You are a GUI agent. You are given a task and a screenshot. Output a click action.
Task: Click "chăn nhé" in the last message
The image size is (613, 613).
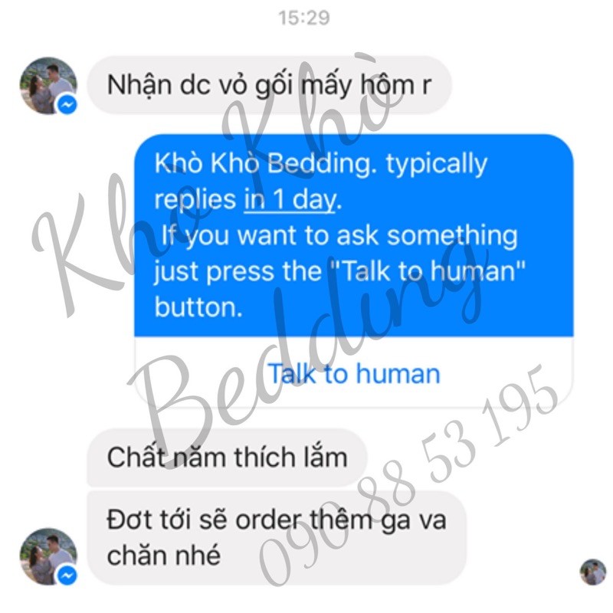(164, 556)
